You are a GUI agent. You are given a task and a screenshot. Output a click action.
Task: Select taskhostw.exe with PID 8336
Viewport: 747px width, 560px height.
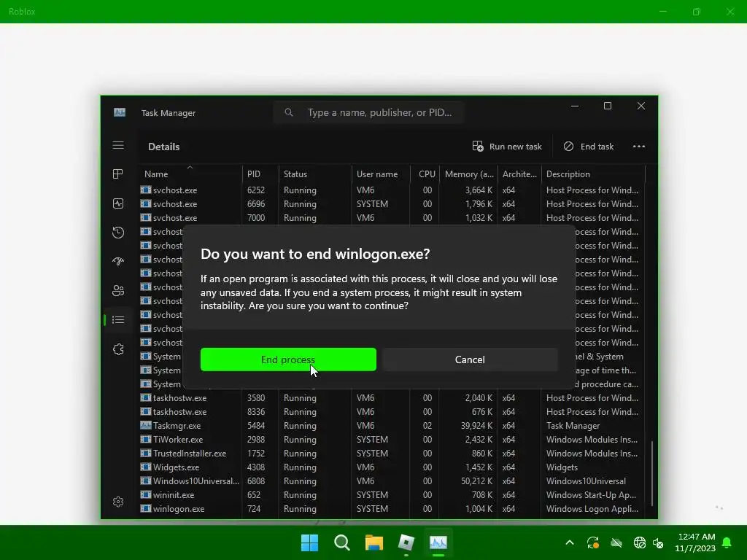392,411
